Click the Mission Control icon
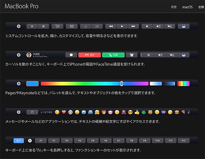 [x=57, y=26]
